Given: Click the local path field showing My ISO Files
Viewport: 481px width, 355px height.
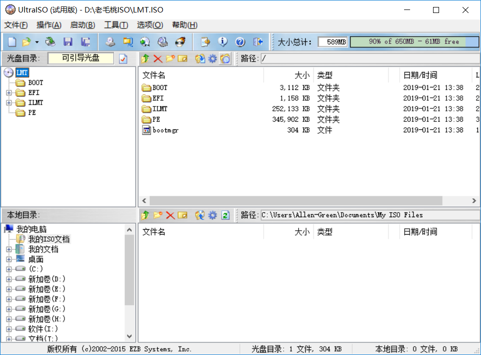Looking at the screenshot, I should pyautogui.click(x=370, y=215).
